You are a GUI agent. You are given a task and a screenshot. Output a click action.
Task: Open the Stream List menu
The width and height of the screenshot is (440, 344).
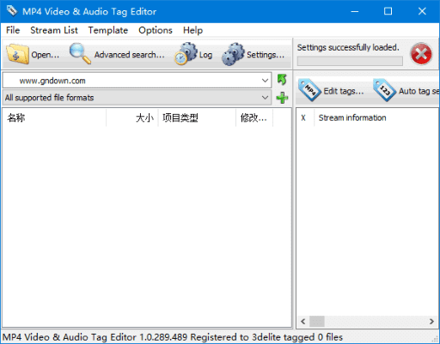click(x=54, y=30)
